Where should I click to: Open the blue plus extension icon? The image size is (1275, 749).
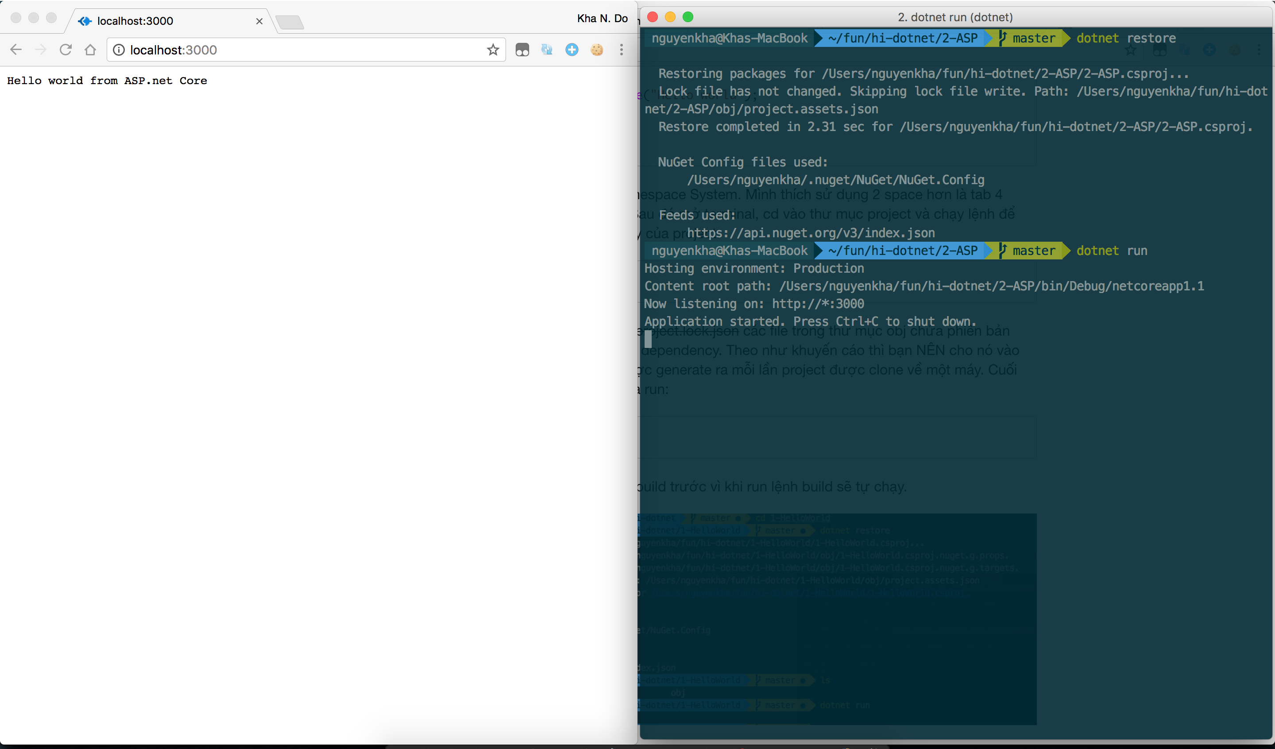coord(572,50)
